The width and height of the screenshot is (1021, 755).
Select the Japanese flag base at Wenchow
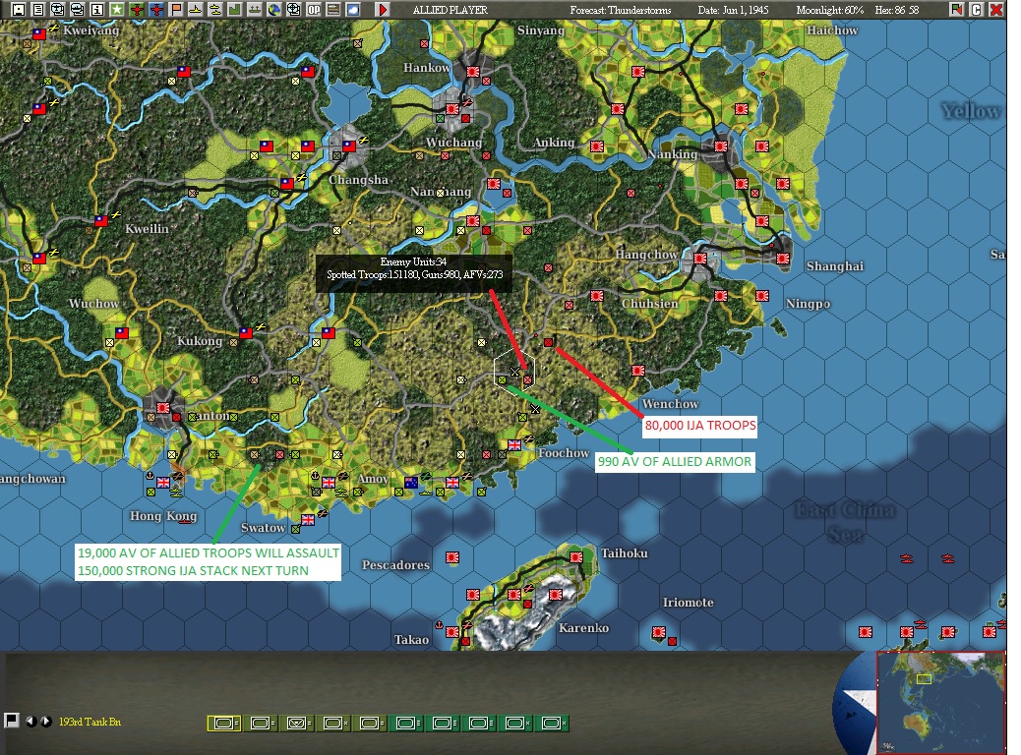638,371
